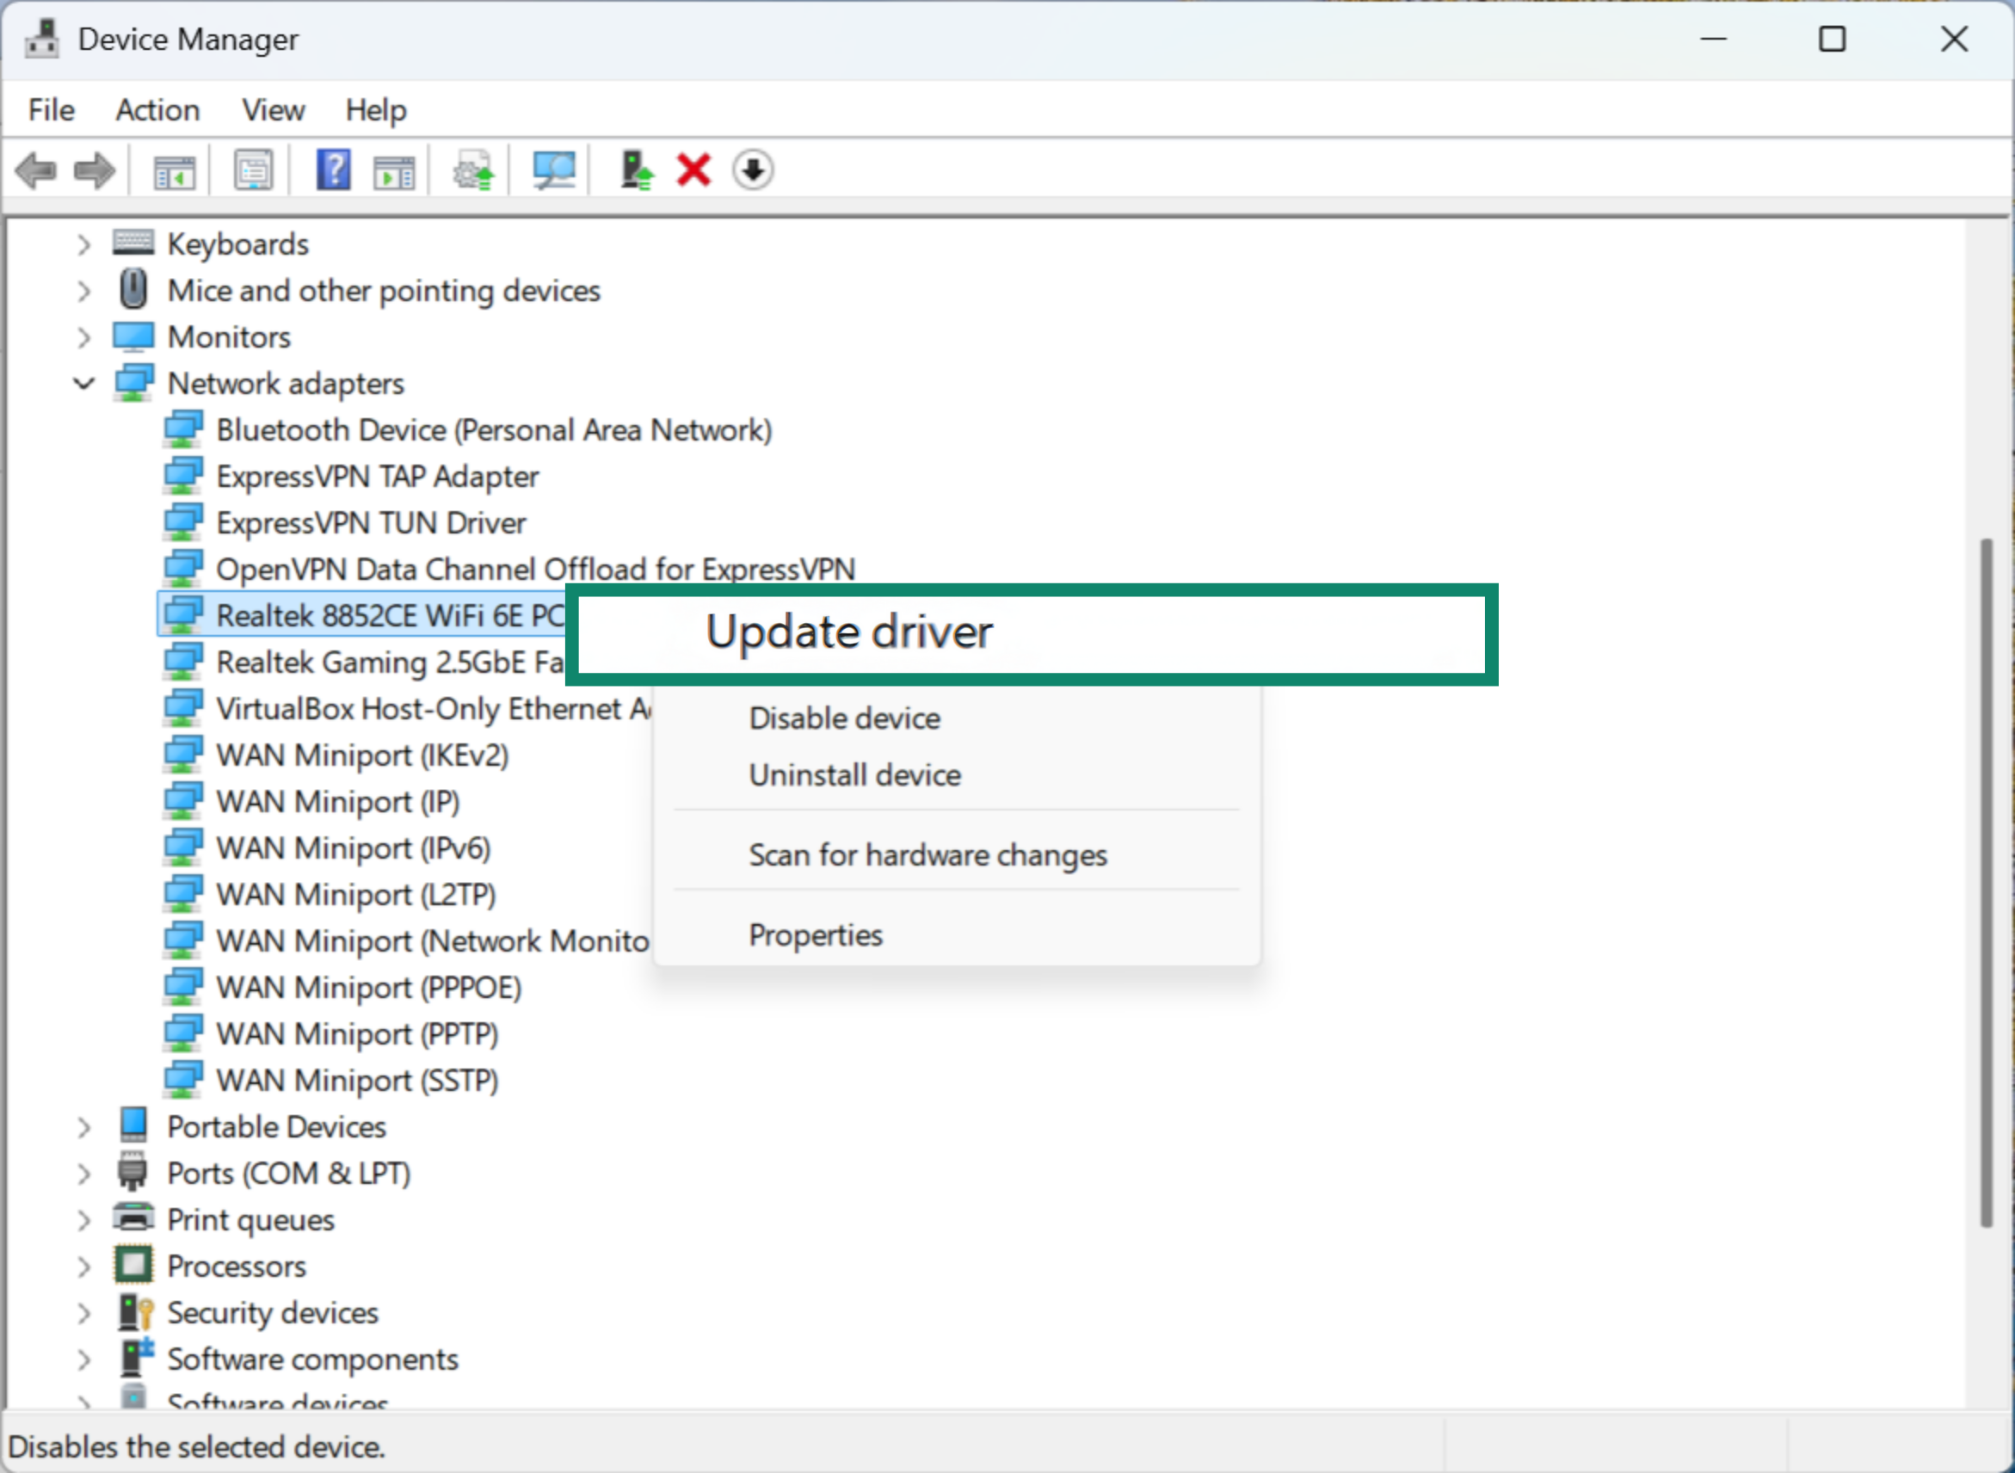Collapse the Network adapters category

(x=83, y=383)
